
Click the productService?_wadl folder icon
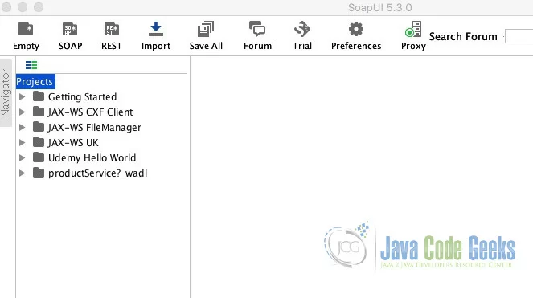point(39,173)
